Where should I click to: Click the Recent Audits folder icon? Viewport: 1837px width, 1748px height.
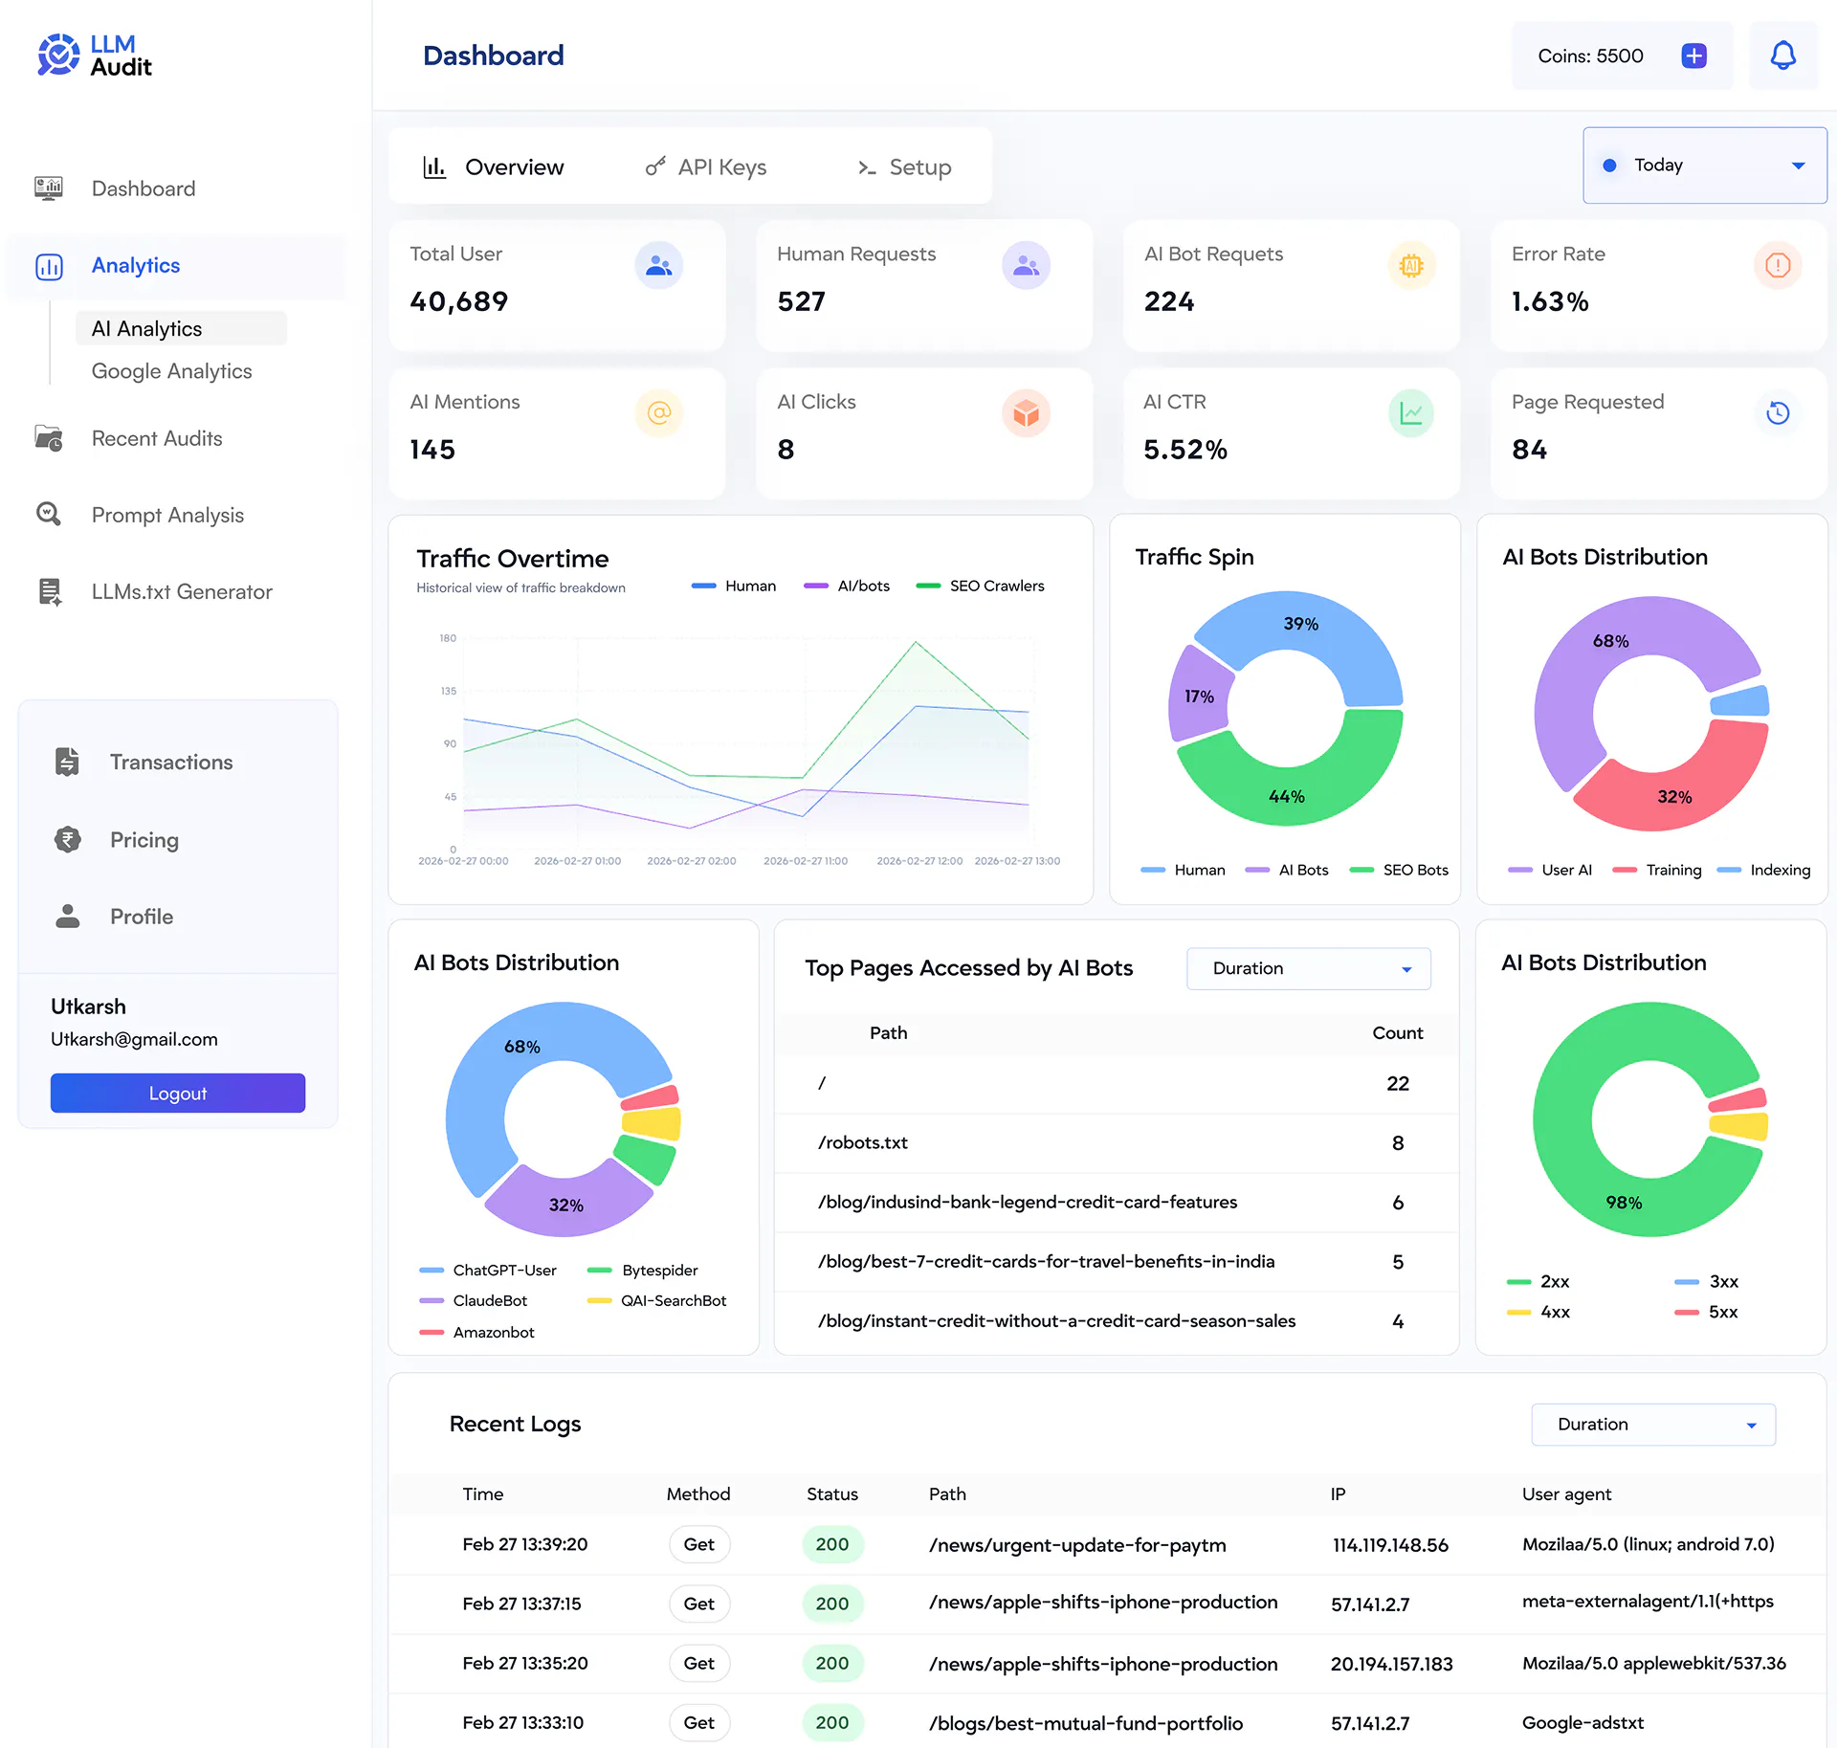click(49, 438)
